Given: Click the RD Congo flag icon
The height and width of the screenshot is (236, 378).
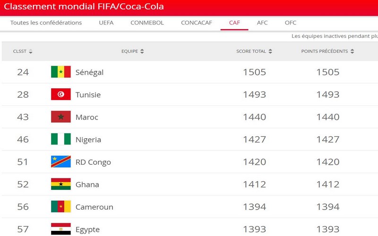Looking at the screenshot, I should tap(61, 162).
